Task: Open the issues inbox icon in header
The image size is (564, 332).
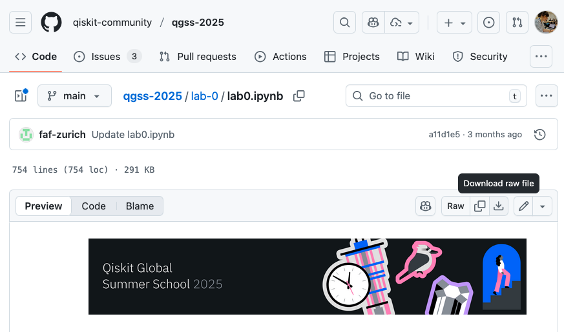Action: [x=489, y=23]
